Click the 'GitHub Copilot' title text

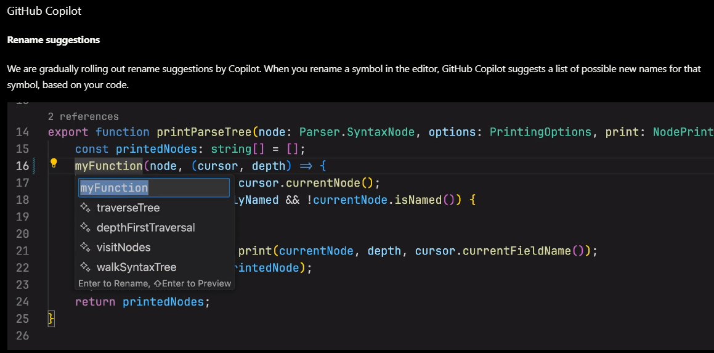(44, 11)
